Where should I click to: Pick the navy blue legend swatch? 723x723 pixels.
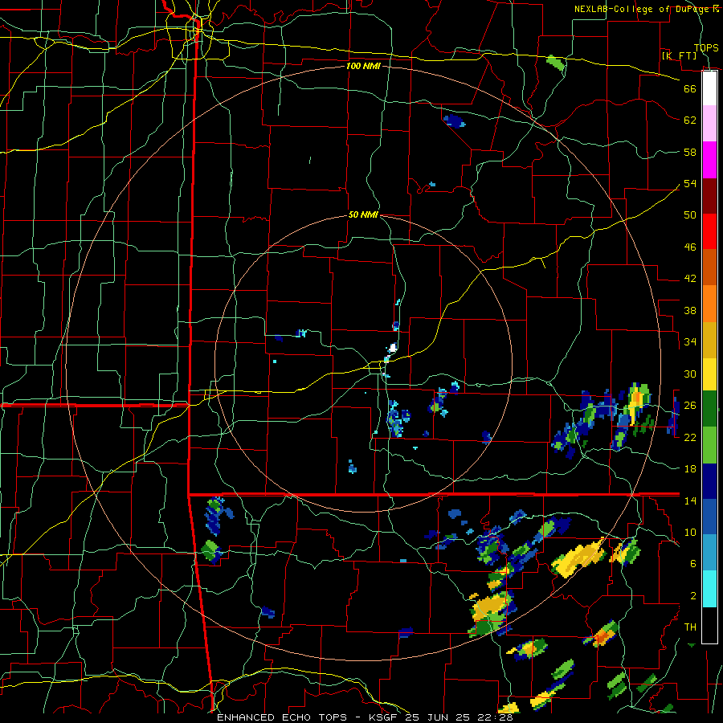pyautogui.click(x=709, y=481)
